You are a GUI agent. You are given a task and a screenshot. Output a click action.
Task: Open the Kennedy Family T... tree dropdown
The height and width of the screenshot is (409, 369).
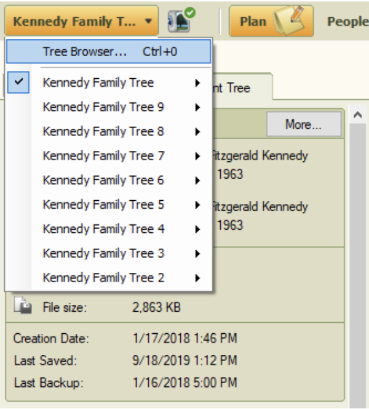pyautogui.click(x=81, y=20)
